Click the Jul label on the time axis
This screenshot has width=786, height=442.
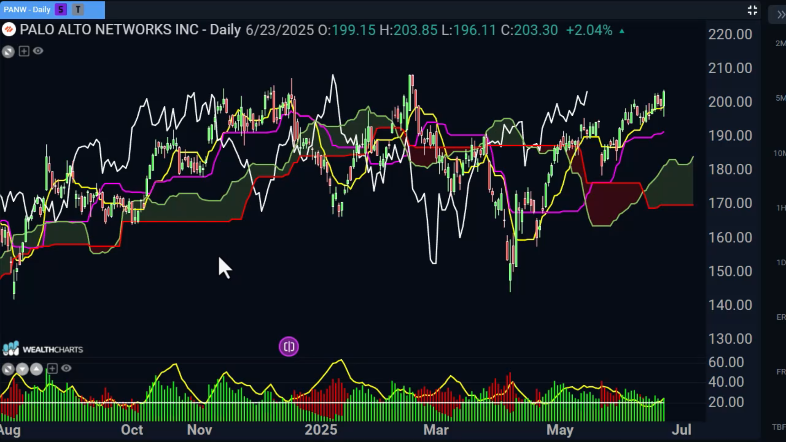pos(682,430)
